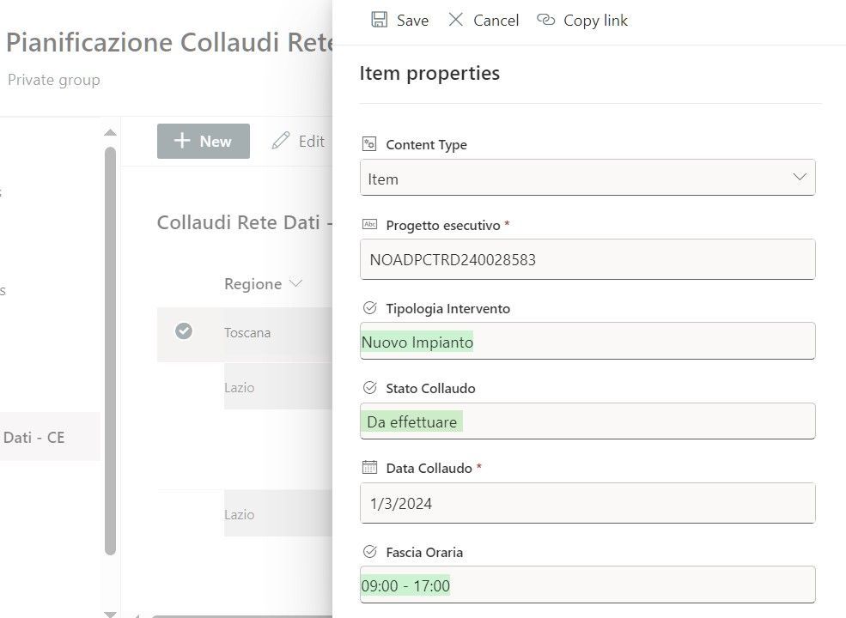Deselect the checked Toscana row
Screen dimensions: 846x618
tap(184, 331)
